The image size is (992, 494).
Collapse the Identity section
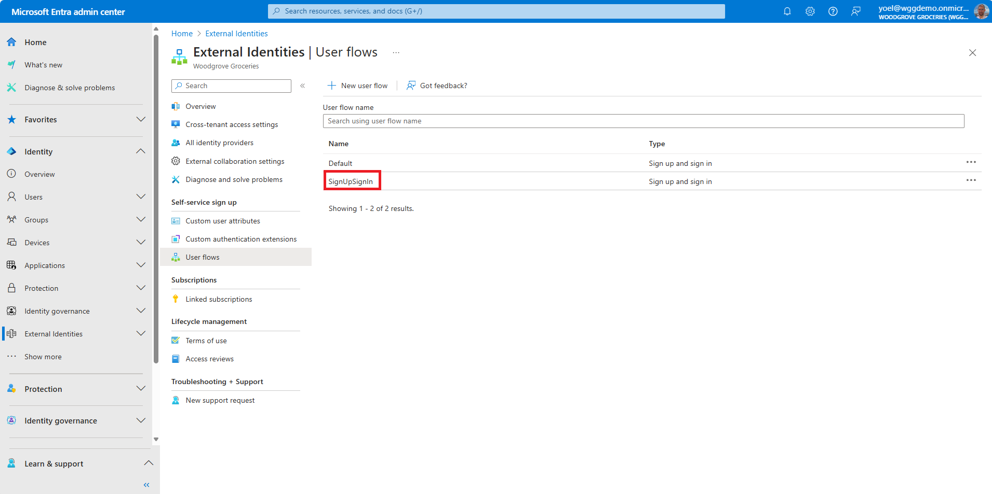point(141,151)
